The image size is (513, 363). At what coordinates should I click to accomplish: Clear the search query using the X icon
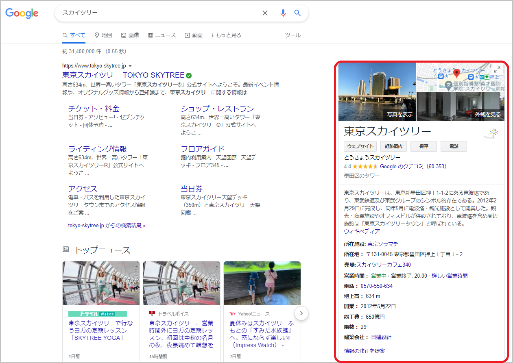[265, 13]
